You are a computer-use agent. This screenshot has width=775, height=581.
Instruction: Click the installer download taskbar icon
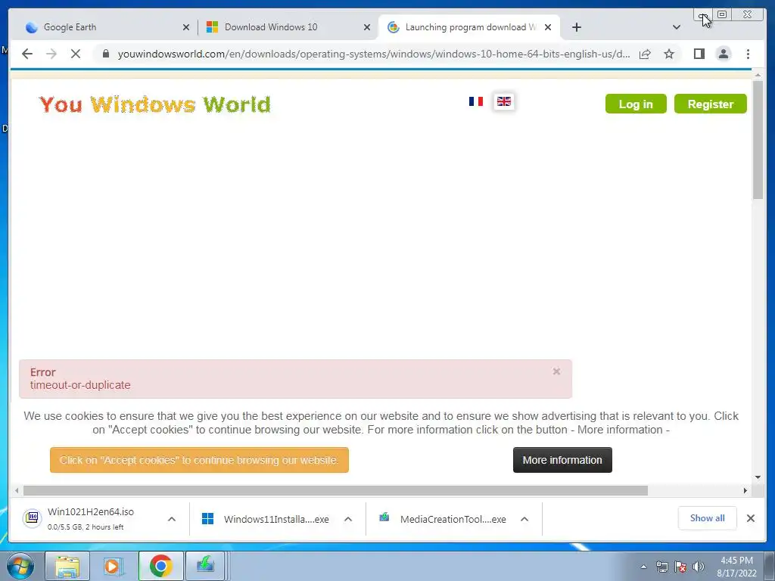(x=205, y=566)
